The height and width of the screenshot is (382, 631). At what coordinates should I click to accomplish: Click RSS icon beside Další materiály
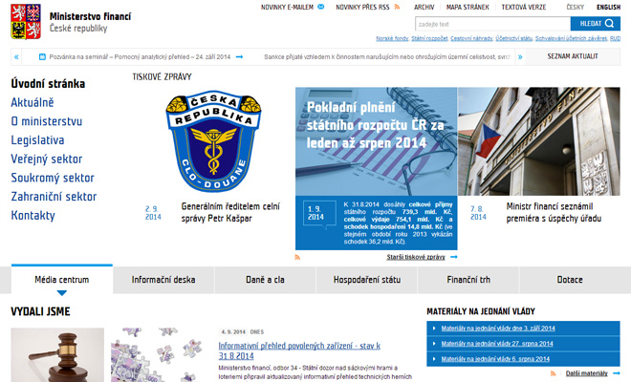point(553,373)
